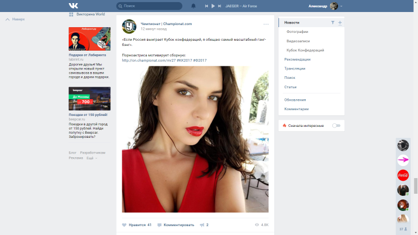Like the Championat post with heart icon
Image resolution: width=418 pixels, height=235 pixels.
coord(124,225)
